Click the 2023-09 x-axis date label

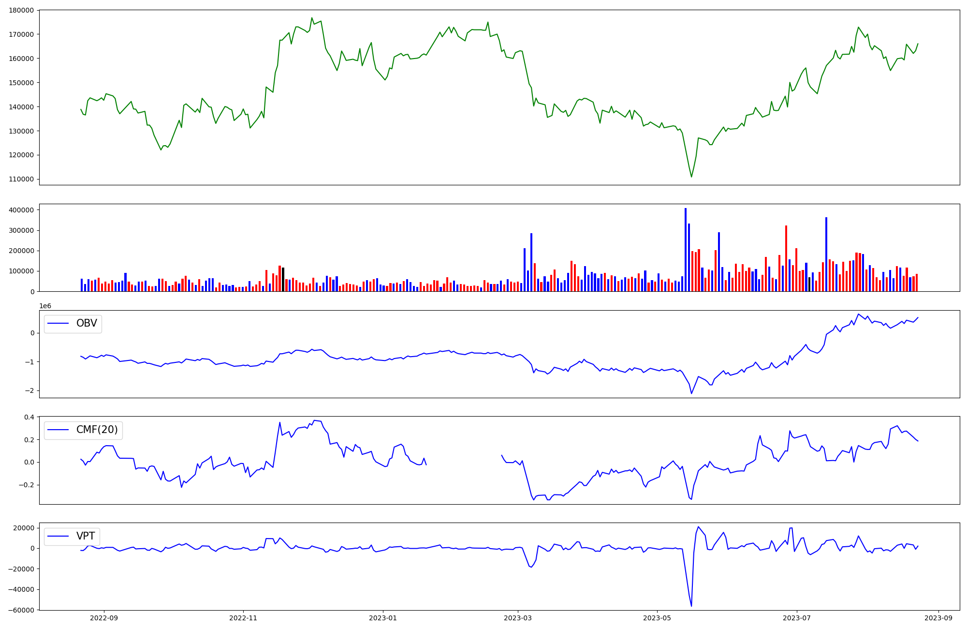(938, 618)
